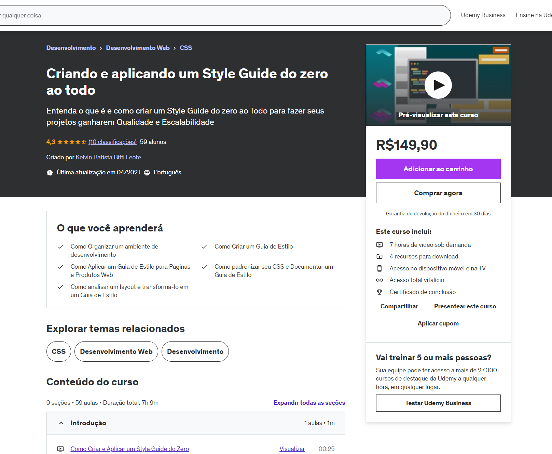Click the course preview thumbnail image
552x454 pixels.
438,85
